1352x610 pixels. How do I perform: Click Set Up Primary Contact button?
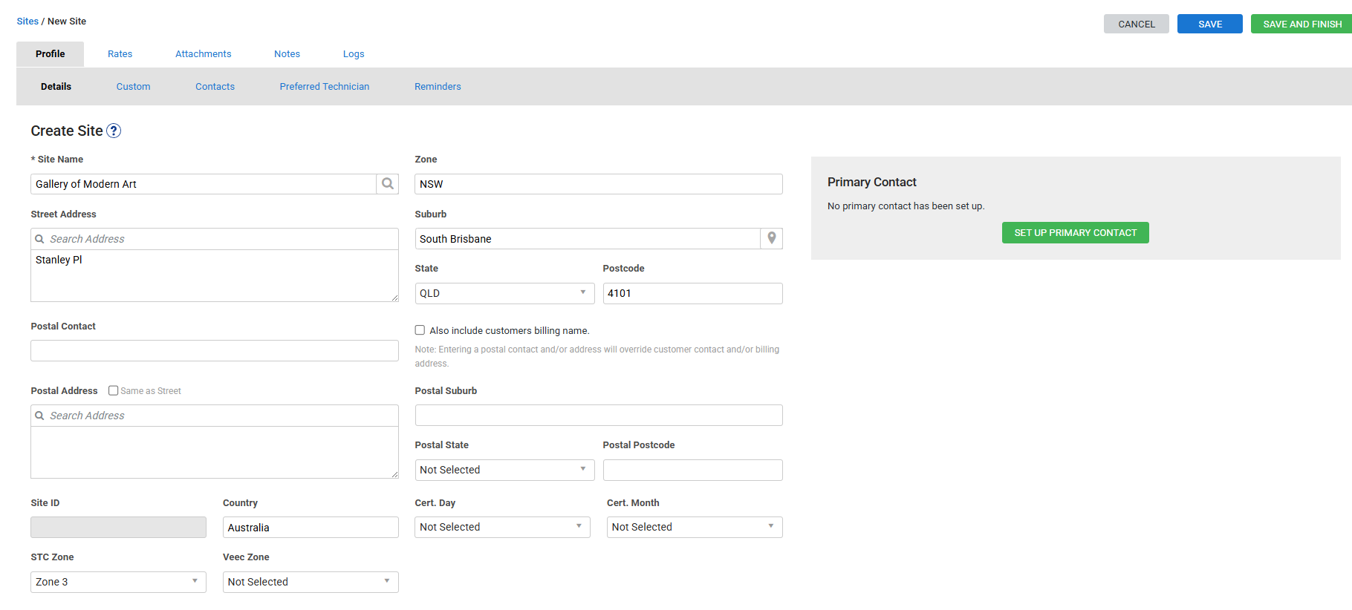tap(1075, 233)
